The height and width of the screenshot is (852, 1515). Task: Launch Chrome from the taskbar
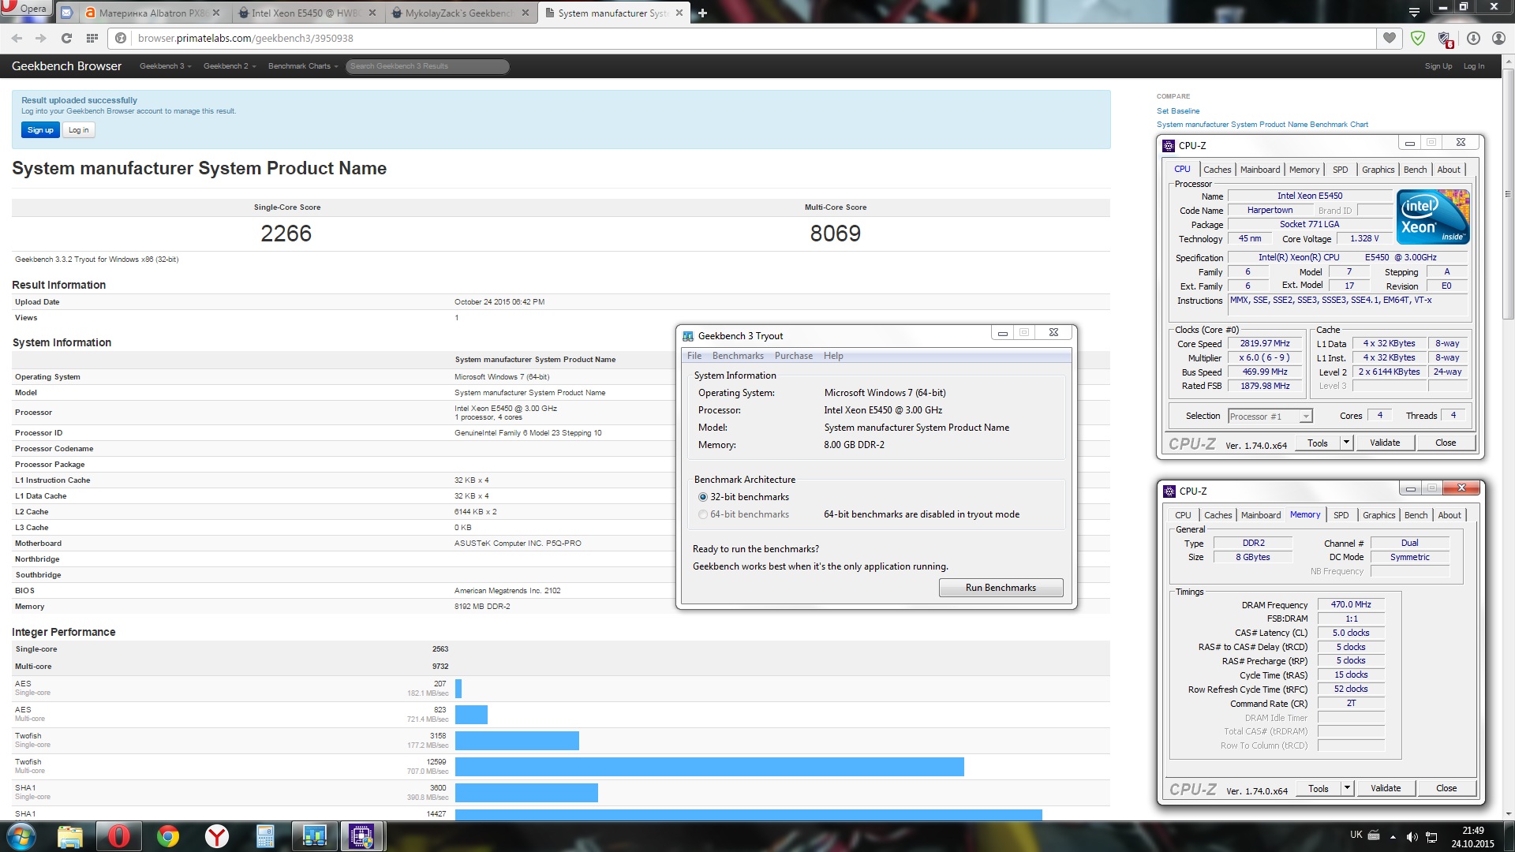(x=167, y=836)
